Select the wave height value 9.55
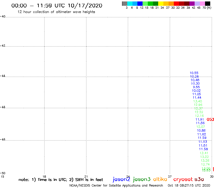214x188 pixels. 196,87
